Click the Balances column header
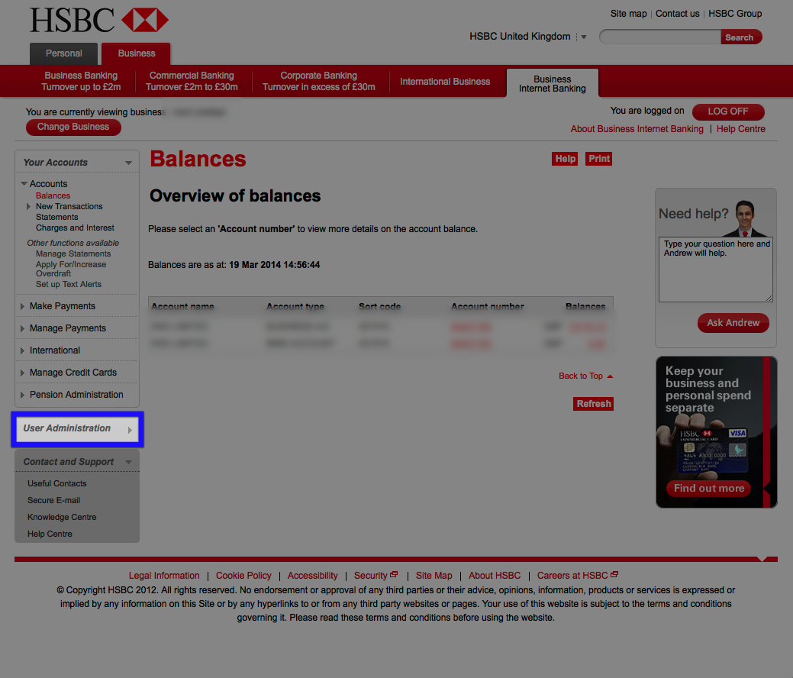Viewport: 793px width, 678px height. point(585,307)
